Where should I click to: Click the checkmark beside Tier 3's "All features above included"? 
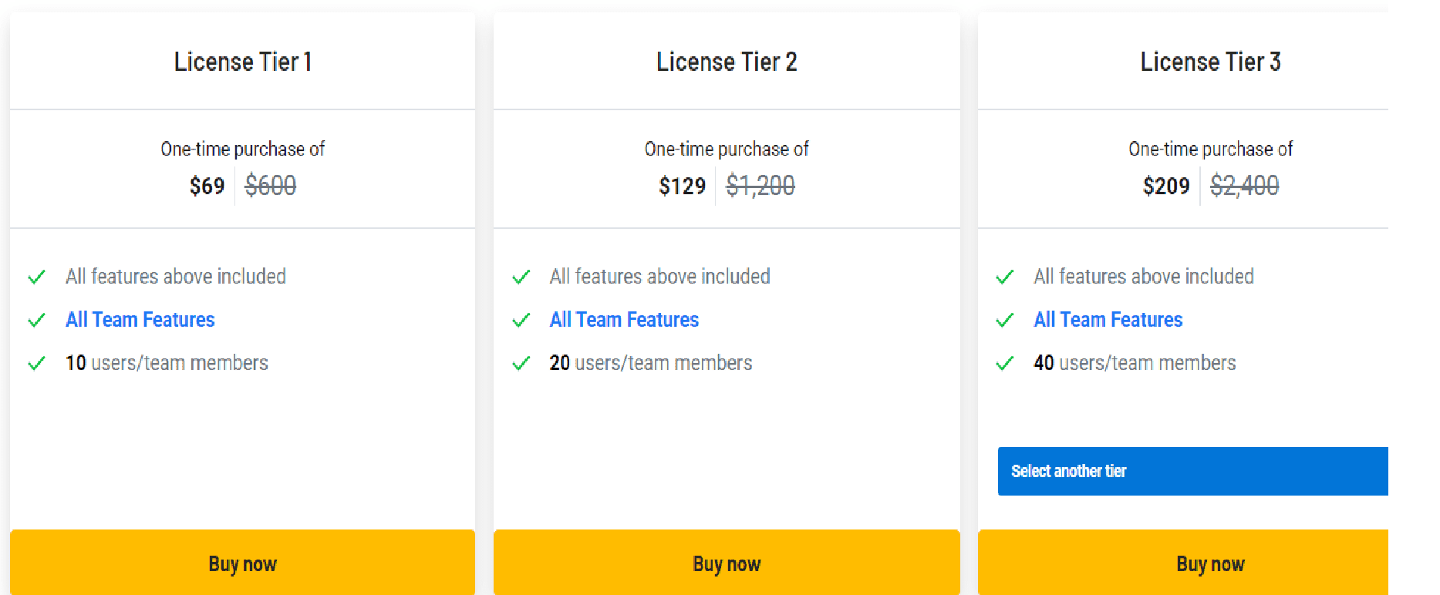click(1005, 276)
